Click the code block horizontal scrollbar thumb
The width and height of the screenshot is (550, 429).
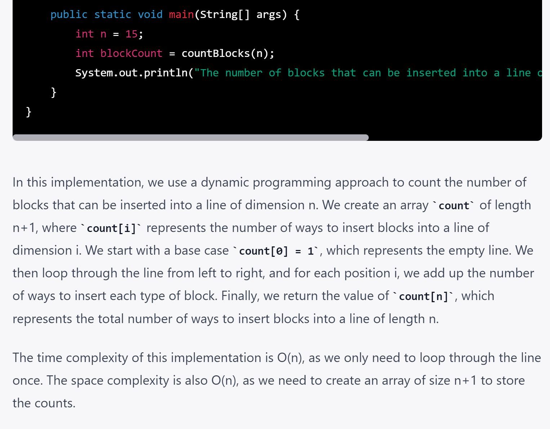(x=190, y=138)
